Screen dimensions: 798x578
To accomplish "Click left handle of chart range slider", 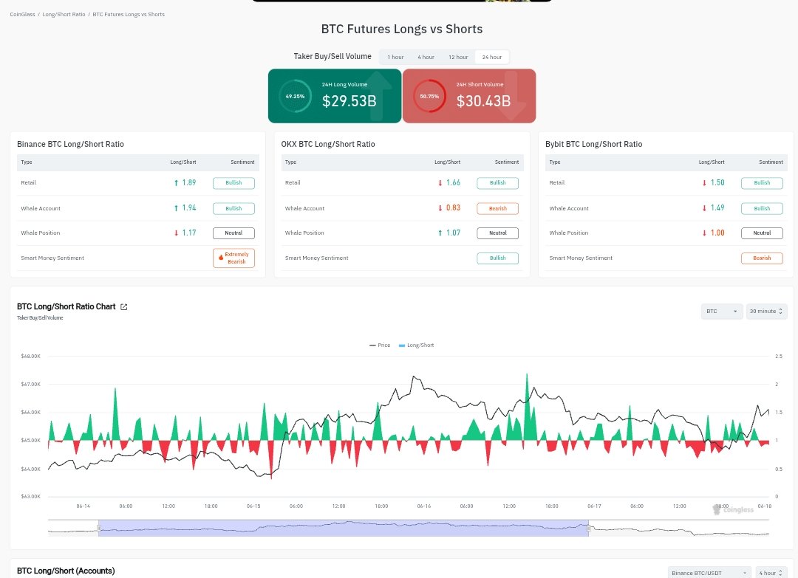I will point(99,529).
